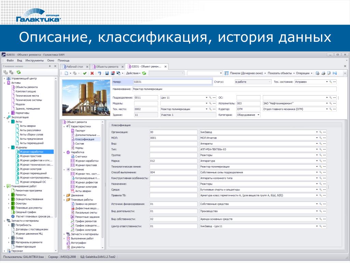Expand the Движение node in object tree
The width and height of the screenshot is (350, 263).
tap(64, 196)
